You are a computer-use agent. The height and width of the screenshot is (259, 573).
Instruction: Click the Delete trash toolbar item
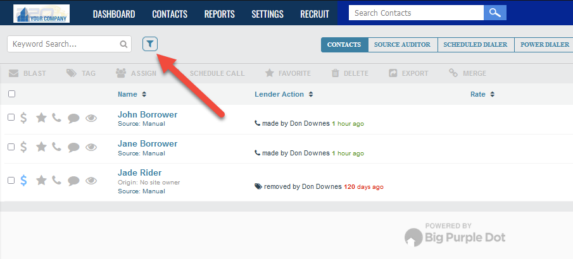coord(349,73)
